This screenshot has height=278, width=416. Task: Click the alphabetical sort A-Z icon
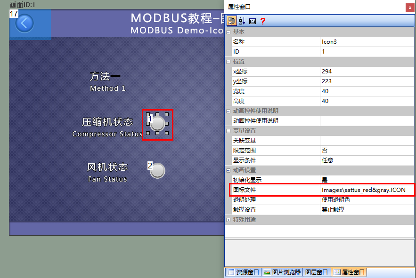pyautogui.click(x=242, y=21)
